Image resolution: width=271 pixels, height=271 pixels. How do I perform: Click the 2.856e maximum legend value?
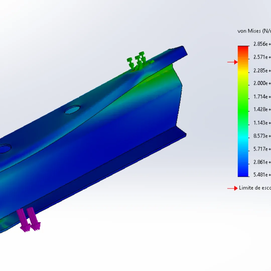coord(262,44)
